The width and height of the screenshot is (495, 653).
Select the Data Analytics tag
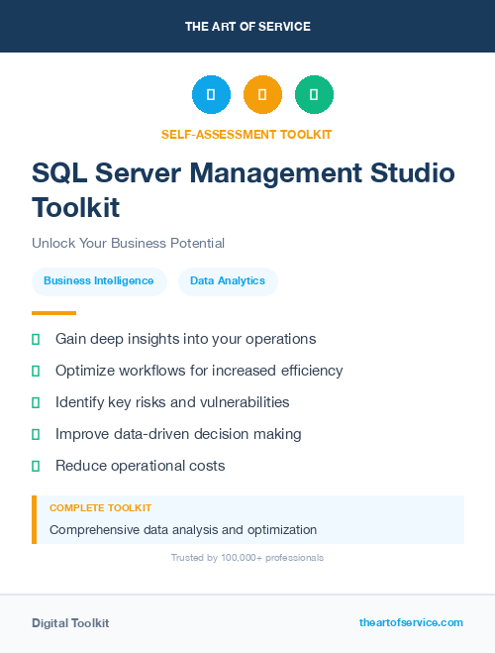coord(228,281)
